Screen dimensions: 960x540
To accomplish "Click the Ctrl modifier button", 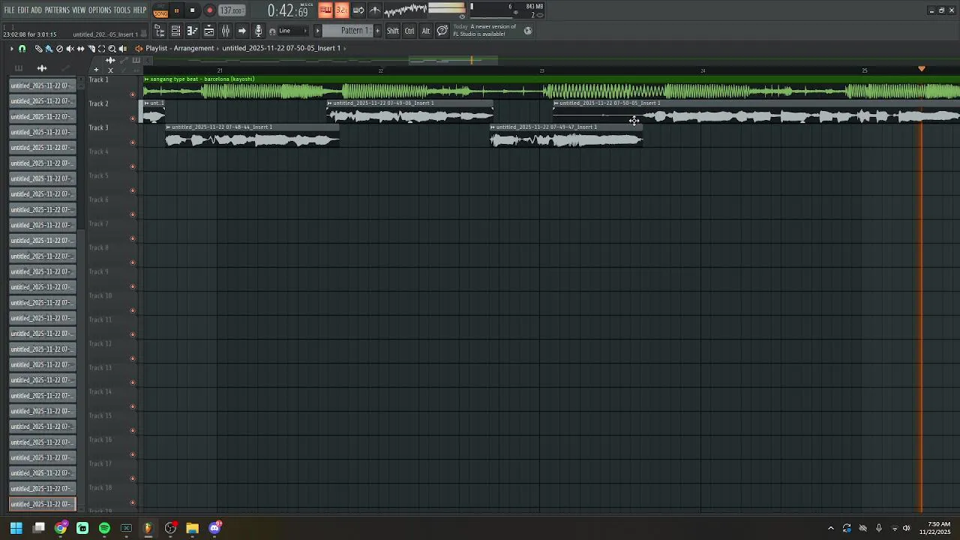I will coord(409,31).
